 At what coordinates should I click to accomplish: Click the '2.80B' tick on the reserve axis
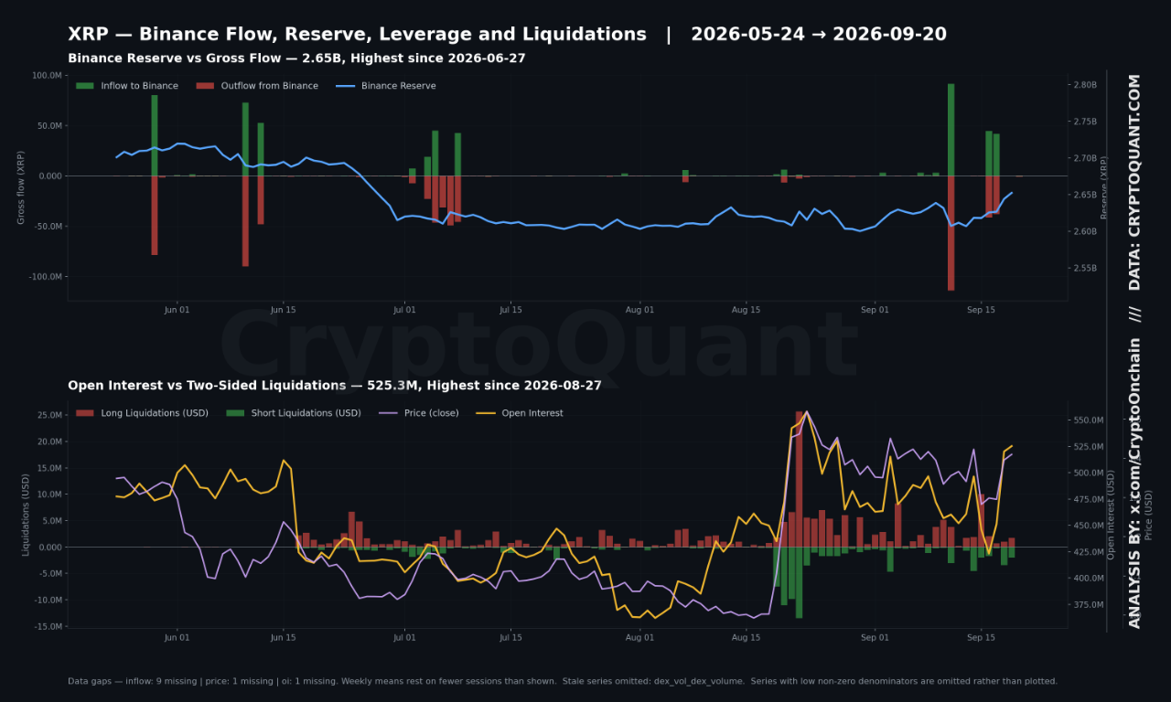(x=1083, y=85)
